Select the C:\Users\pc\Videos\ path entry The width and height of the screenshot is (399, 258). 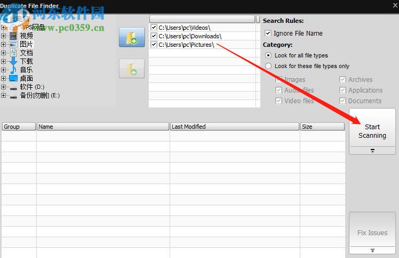point(184,28)
